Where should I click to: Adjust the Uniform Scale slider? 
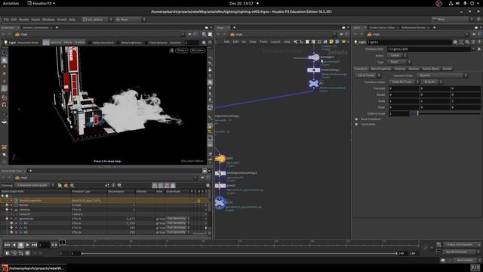click(x=445, y=113)
